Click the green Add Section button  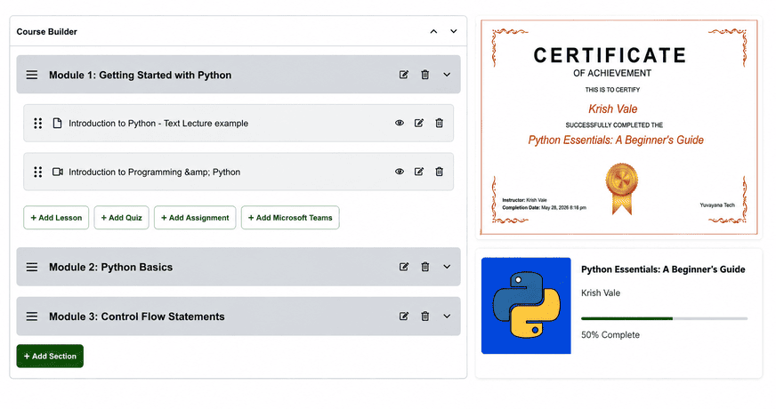coord(50,356)
